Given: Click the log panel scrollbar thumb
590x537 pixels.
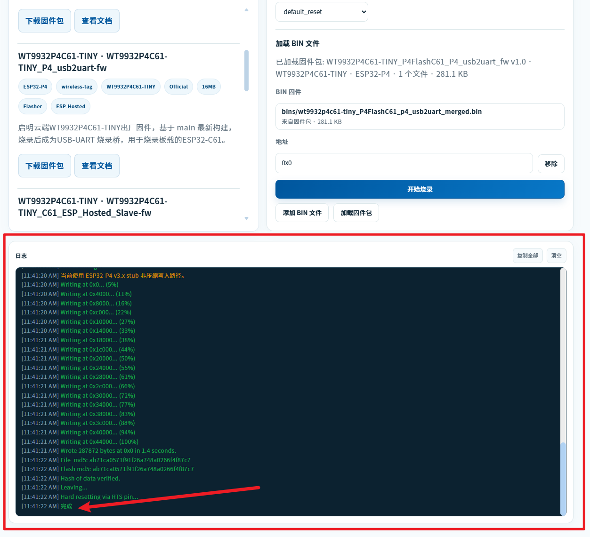Looking at the screenshot, I should [563, 478].
